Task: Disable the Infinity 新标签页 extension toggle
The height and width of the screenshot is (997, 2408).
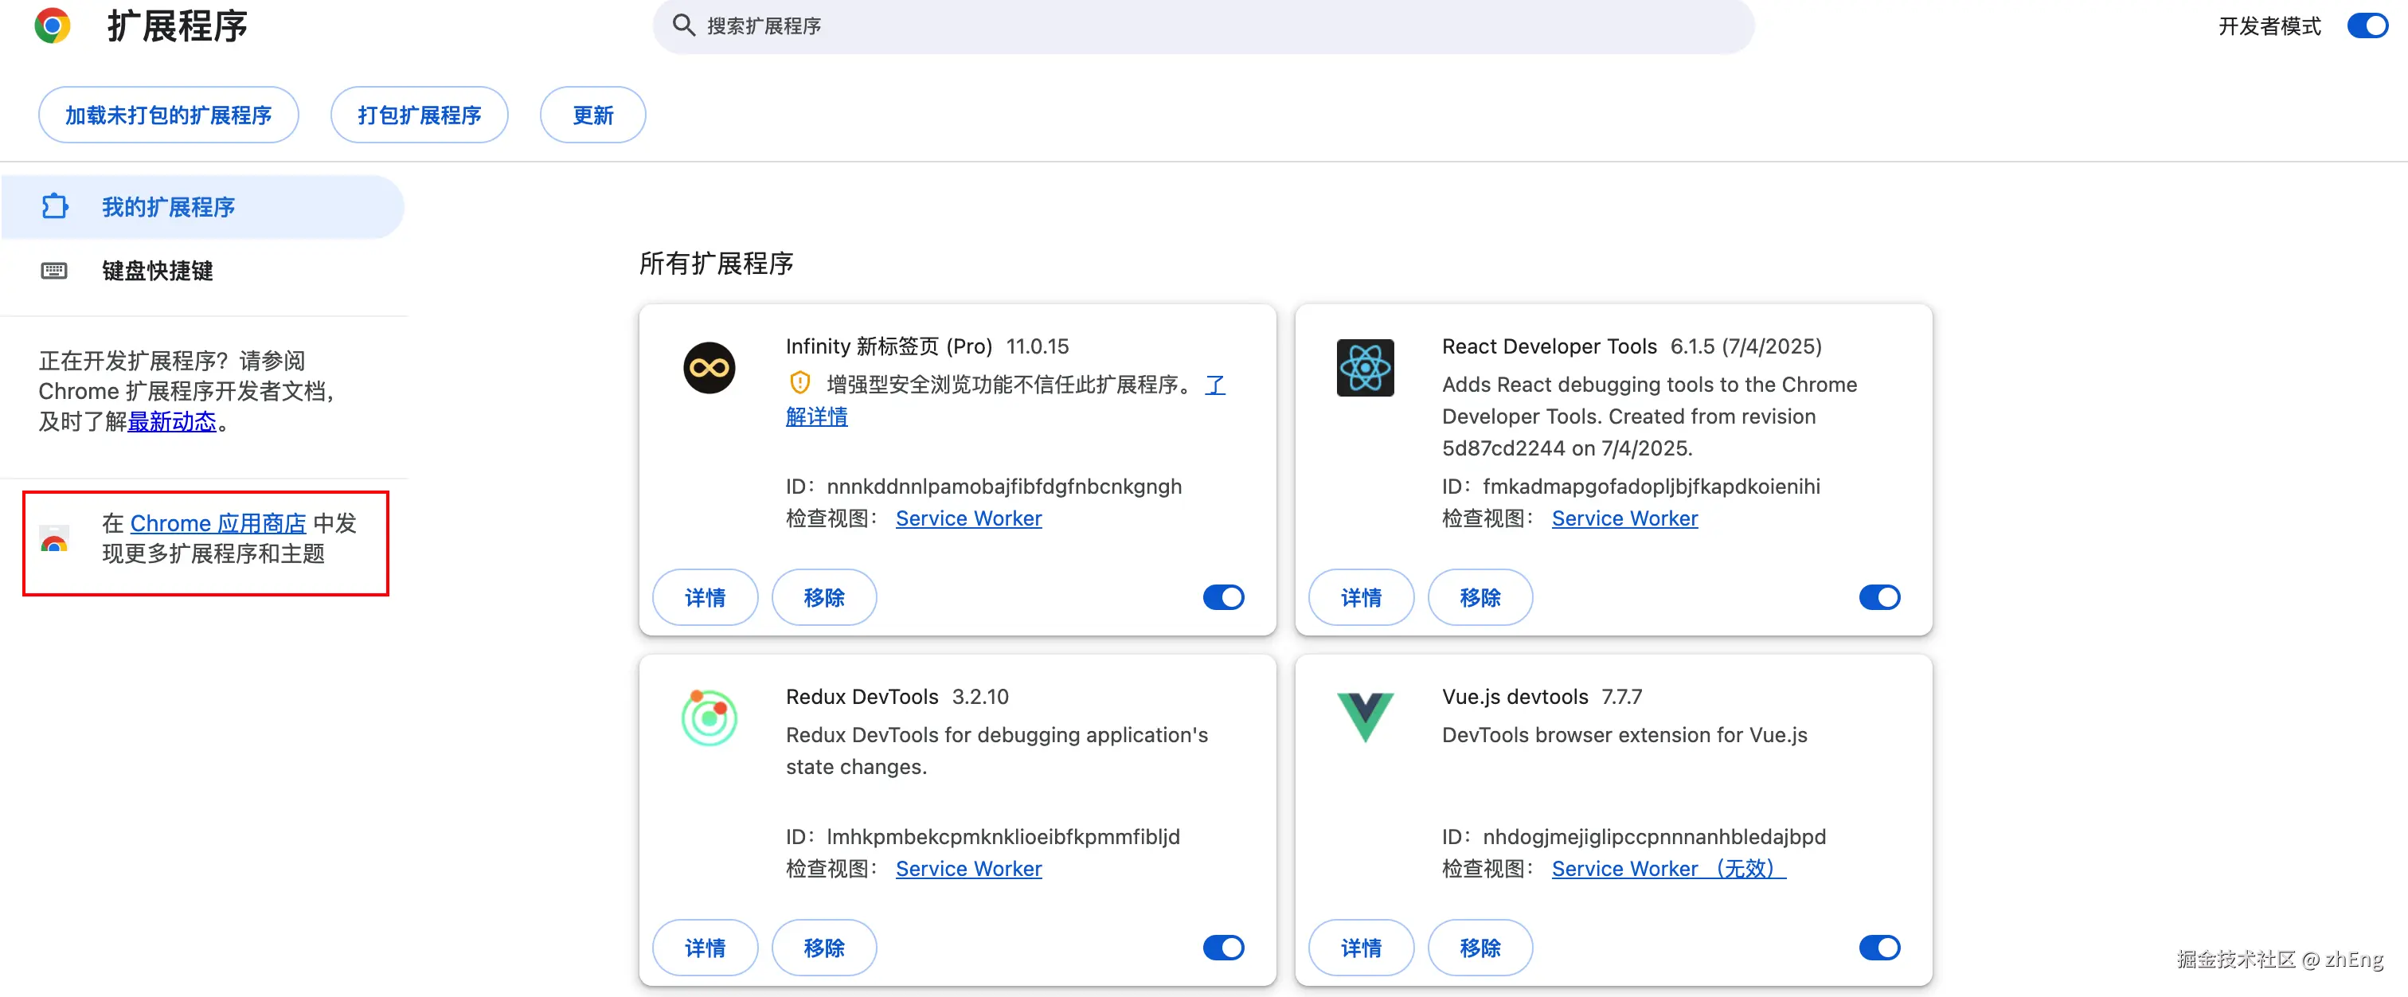Action: (x=1222, y=597)
